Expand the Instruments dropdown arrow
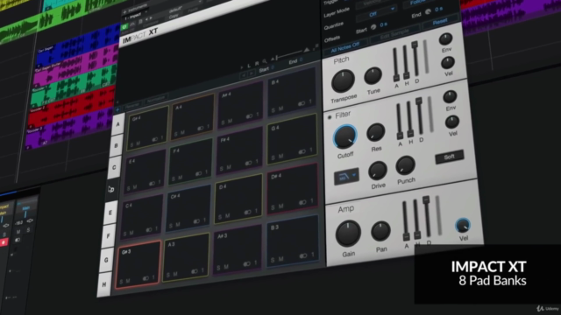 point(146,11)
